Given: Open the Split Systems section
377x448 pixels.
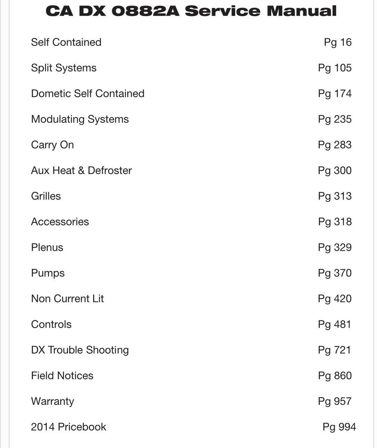Looking at the screenshot, I should [64, 68].
